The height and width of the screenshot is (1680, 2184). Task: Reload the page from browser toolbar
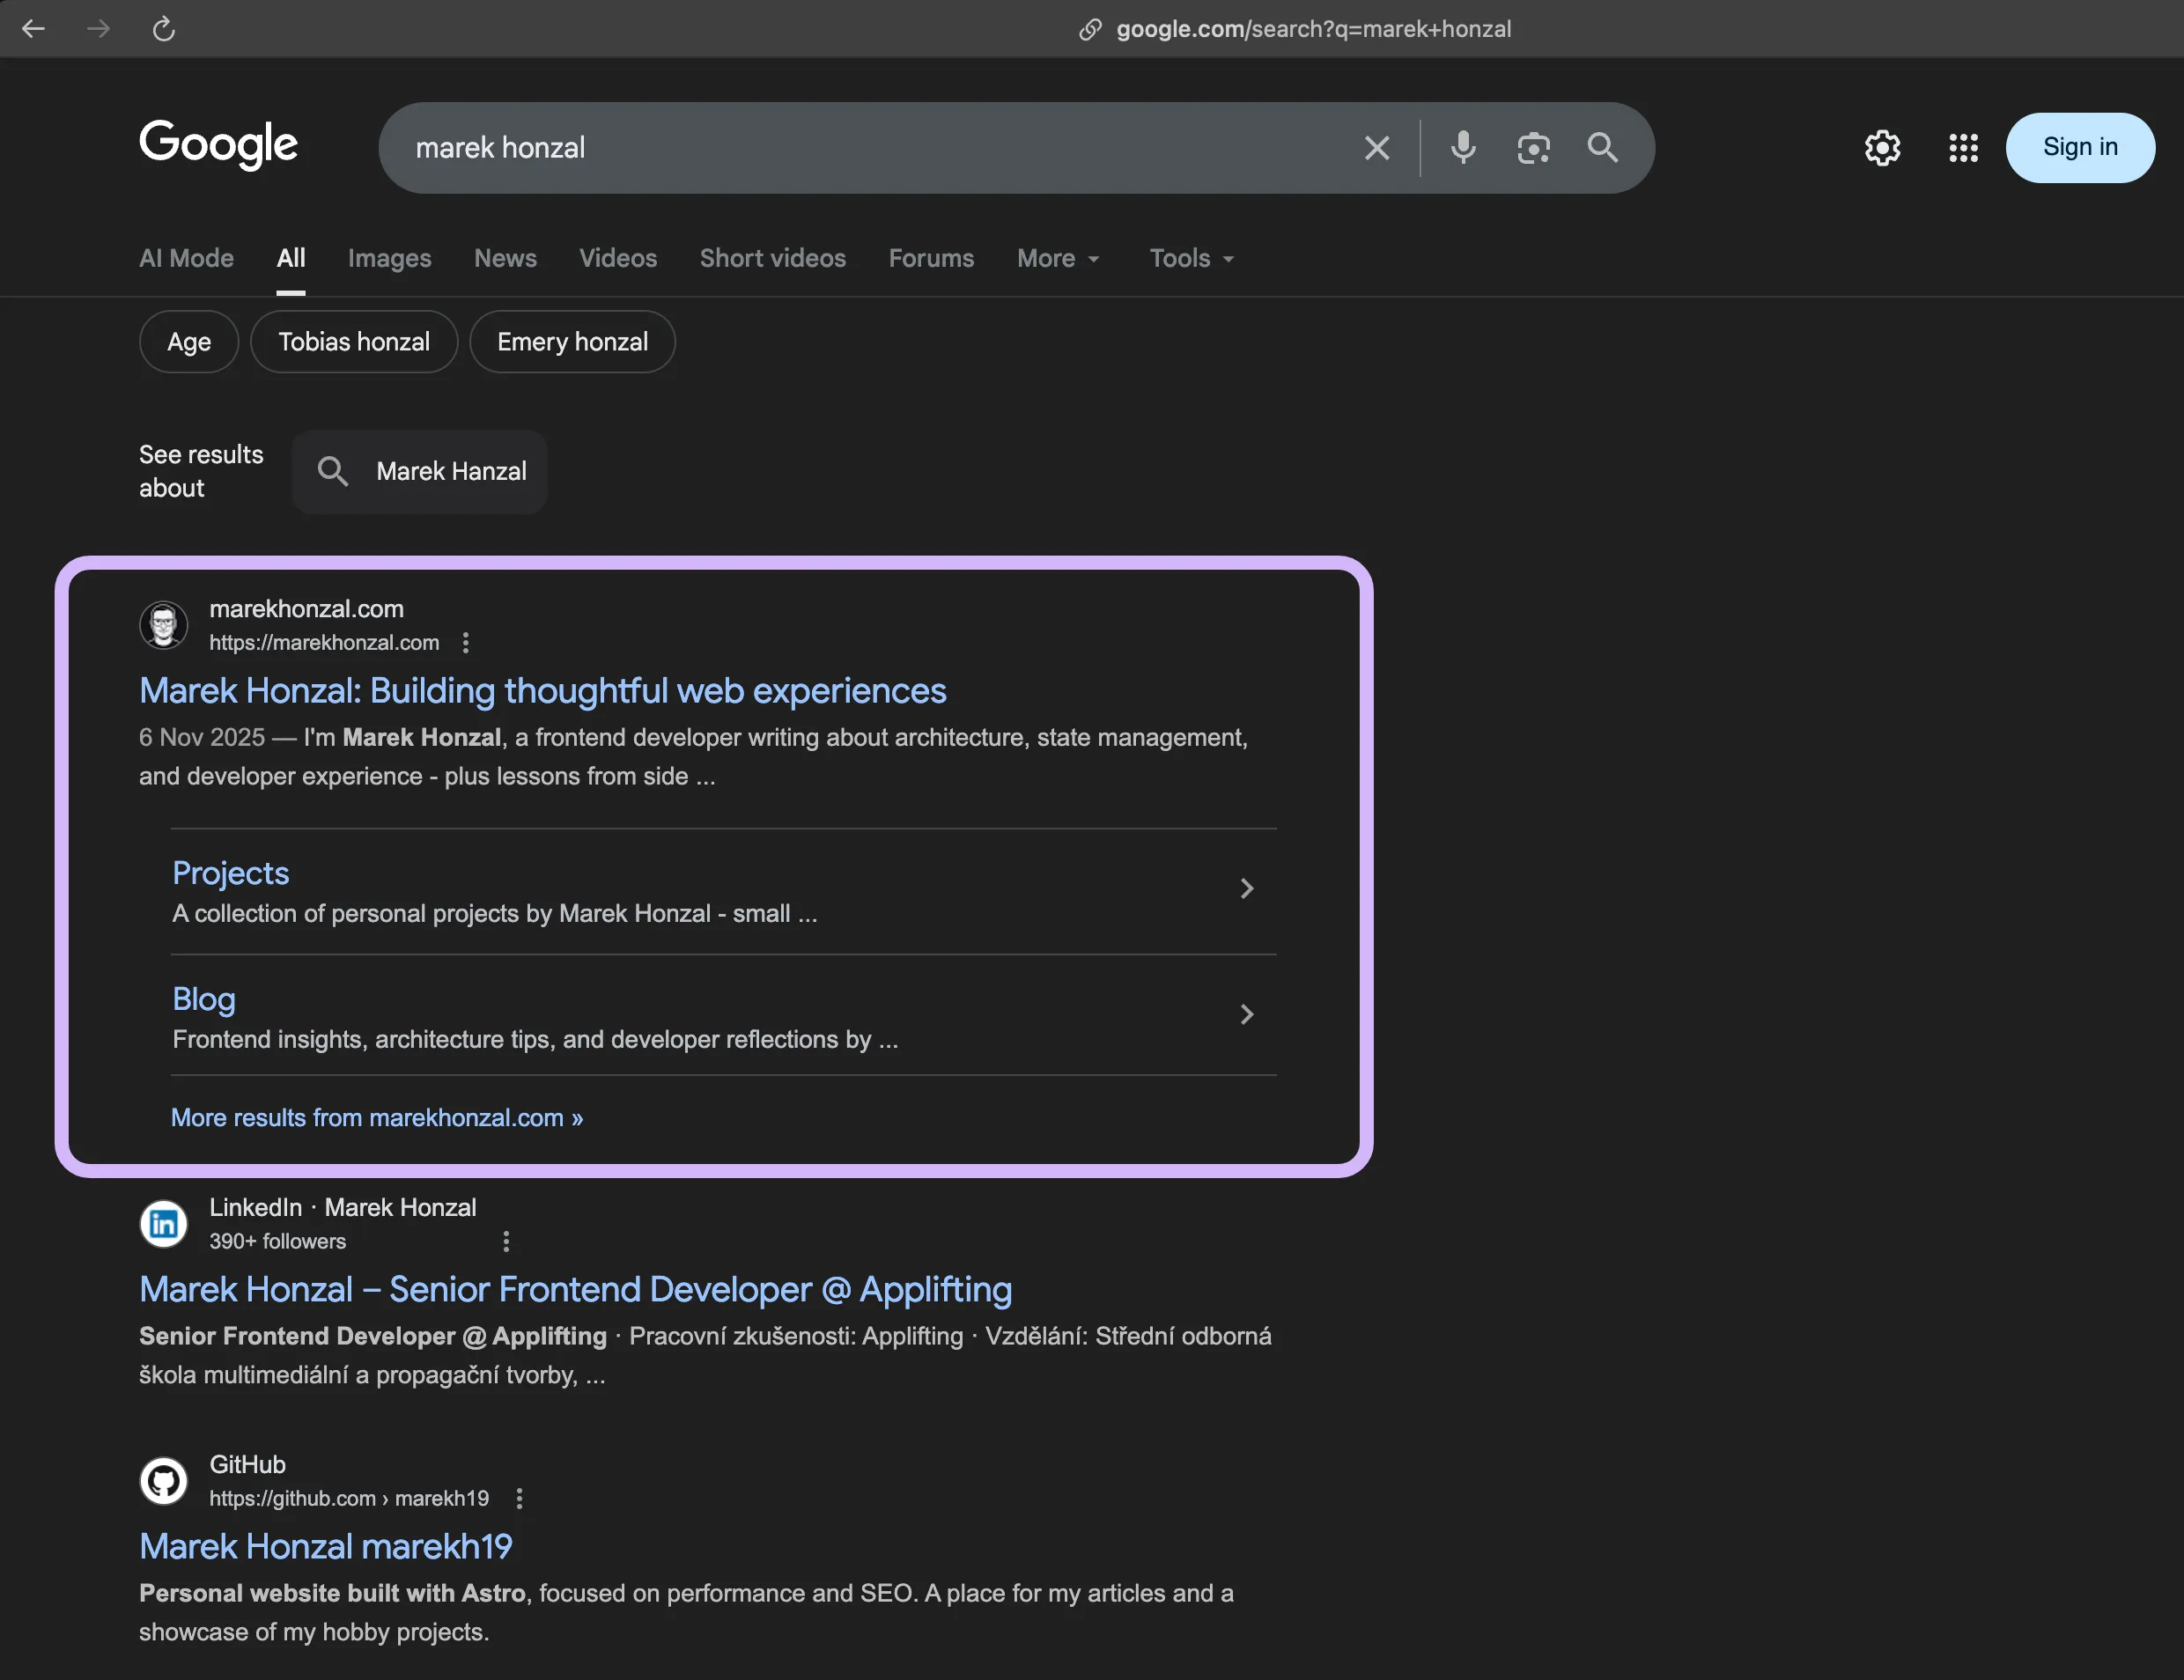164,29
